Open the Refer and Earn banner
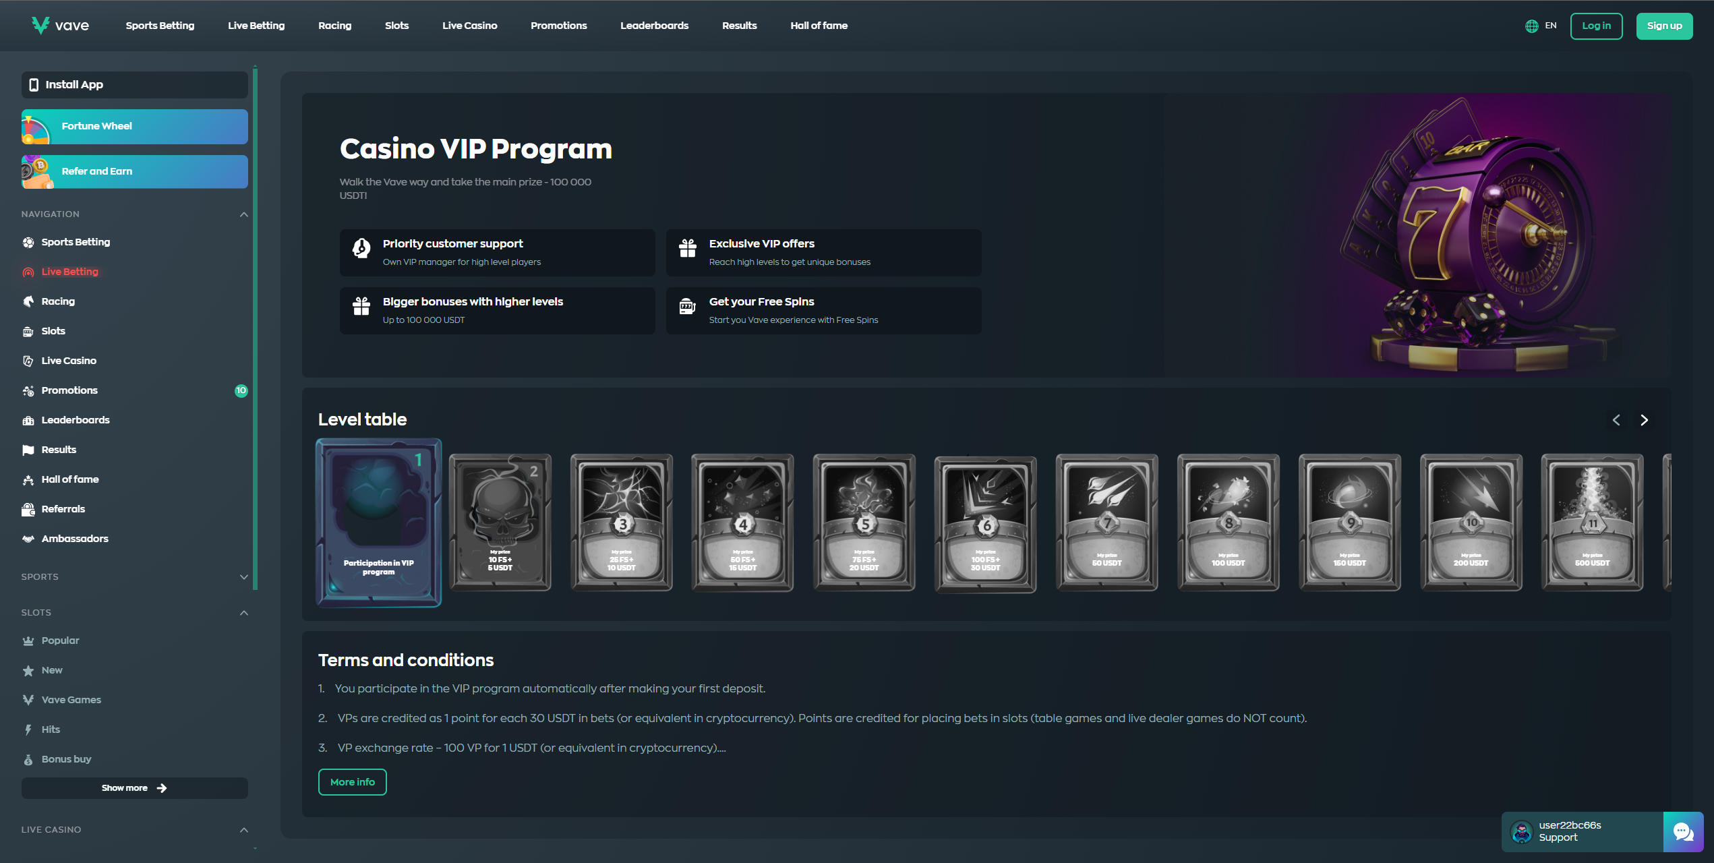Image resolution: width=1714 pixels, height=863 pixels. (135, 172)
